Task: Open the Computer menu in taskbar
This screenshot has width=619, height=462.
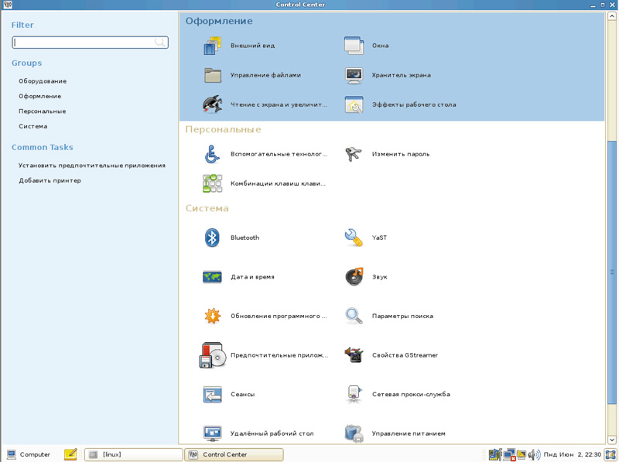Action: click(28, 455)
